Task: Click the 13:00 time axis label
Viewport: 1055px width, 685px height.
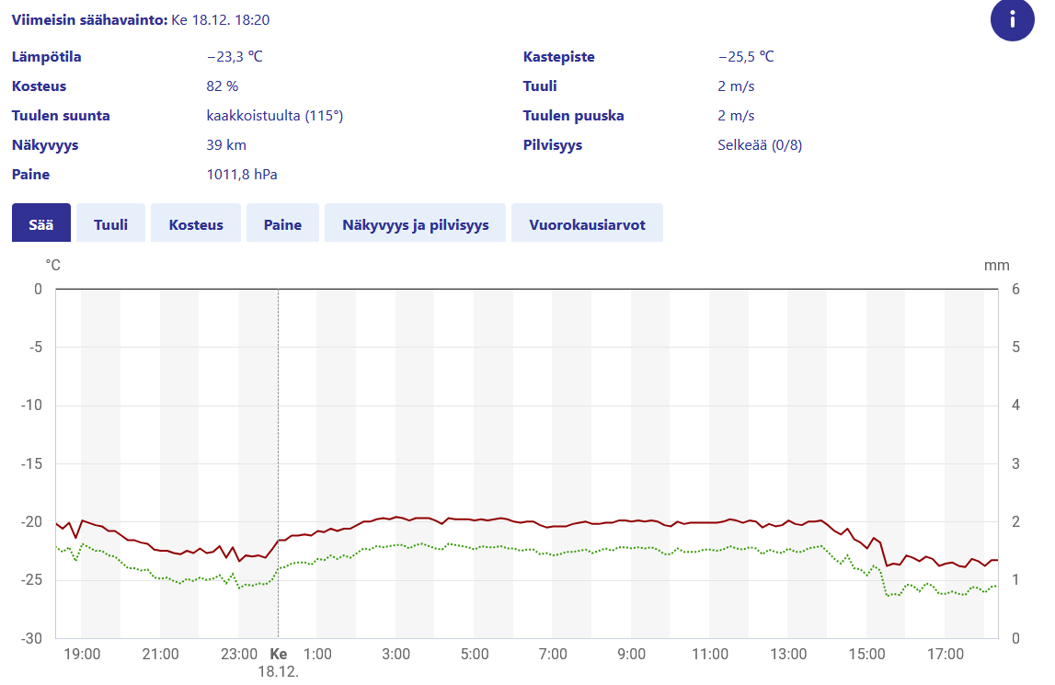Action: point(788,655)
